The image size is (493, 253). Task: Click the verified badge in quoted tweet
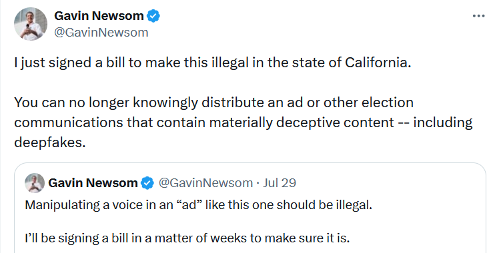click(147, 183)
